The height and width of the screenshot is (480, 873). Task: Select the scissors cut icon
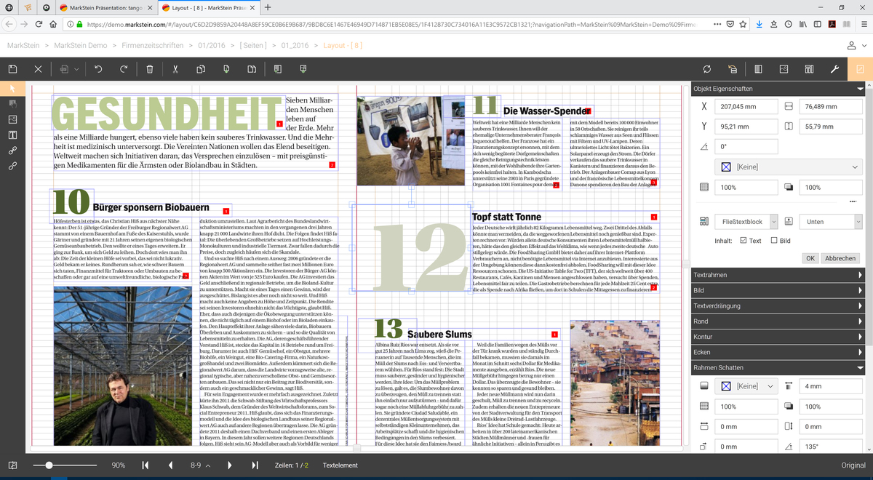175,69
